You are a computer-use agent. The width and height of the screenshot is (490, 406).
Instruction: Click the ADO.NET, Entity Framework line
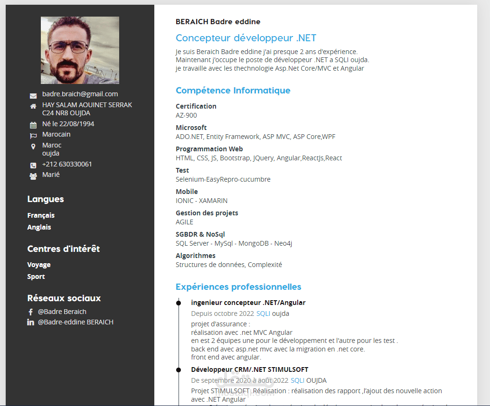pyautogui.click(x=255, y=137)
